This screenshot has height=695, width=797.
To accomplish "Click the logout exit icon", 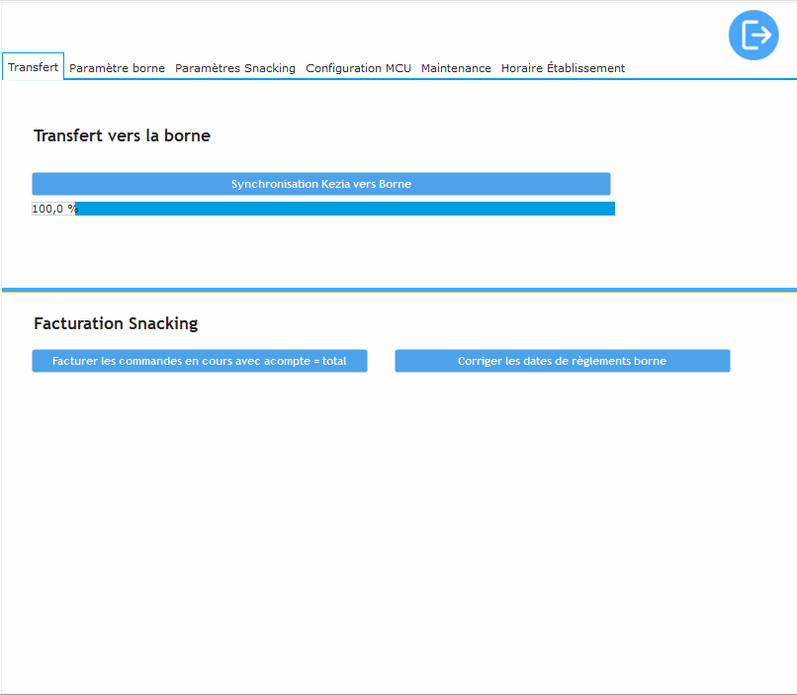I will click(753, 35).
